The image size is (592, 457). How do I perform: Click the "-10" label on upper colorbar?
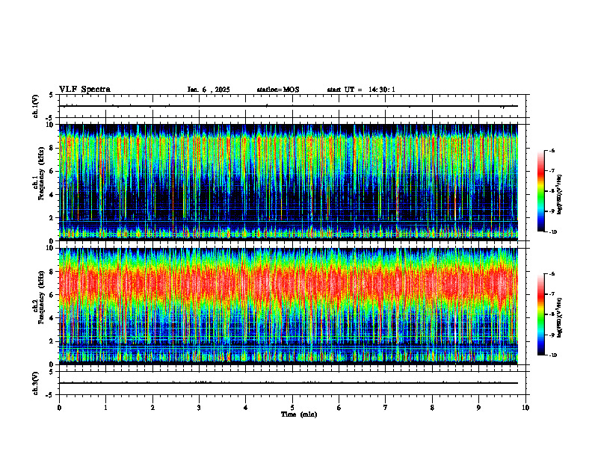pyautogui.click(x=552, y=232)
